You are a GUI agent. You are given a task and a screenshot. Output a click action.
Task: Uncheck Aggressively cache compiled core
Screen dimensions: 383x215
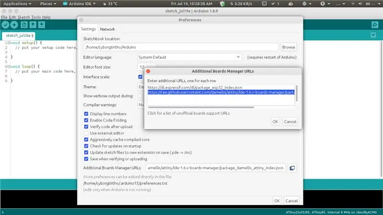coord(86,140)
